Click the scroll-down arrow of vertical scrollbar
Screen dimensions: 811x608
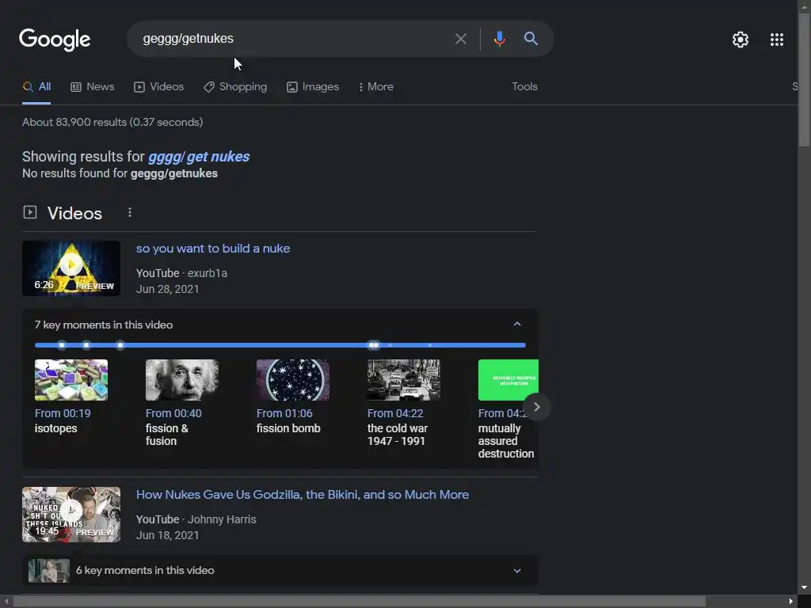click(x=804, y=588)
